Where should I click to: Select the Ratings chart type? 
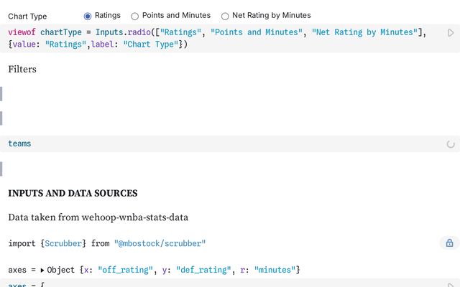(88, 16)
